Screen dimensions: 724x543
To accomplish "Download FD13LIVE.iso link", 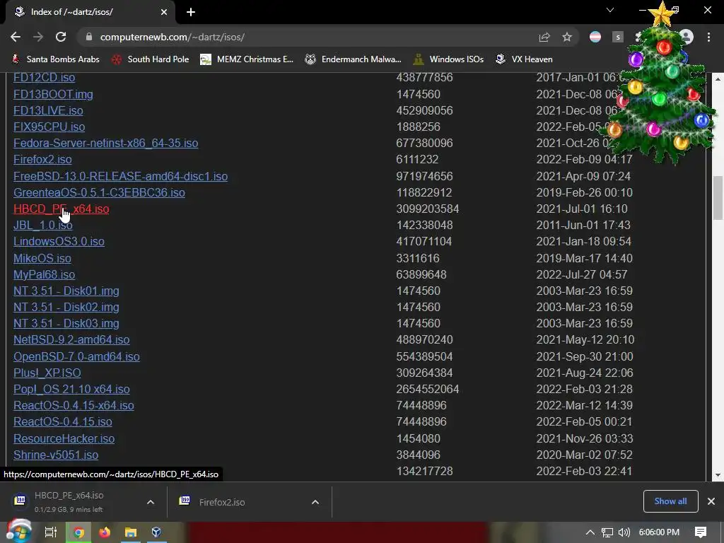I will 48,111.
